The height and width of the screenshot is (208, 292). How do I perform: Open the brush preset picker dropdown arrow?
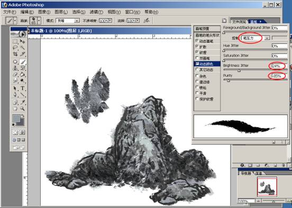(39, 21)
